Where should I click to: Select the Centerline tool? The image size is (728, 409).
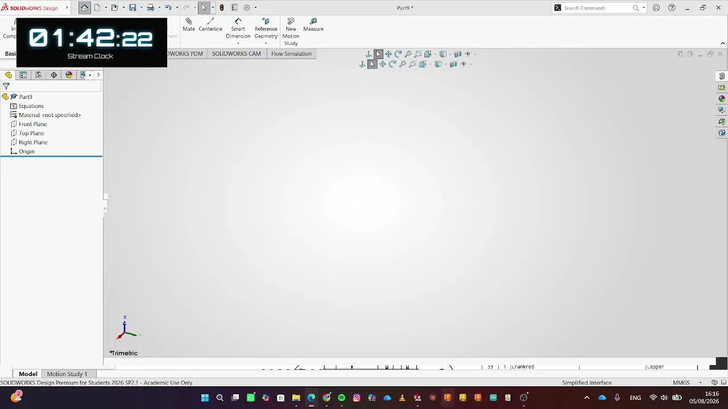pyautogui.click(x=210, y=25)
